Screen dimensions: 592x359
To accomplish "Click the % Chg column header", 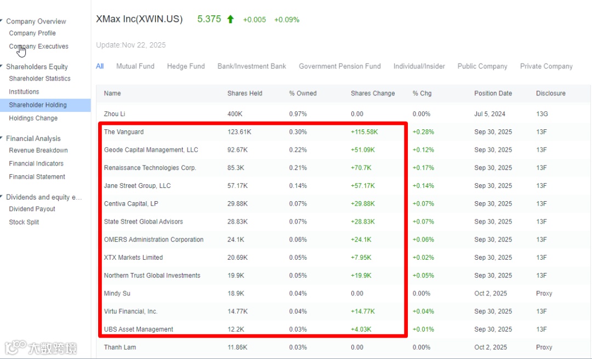I will (422, 93).
